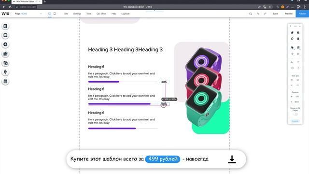Screen dimensions: 309x174
Task: Select the first progress bar at 30%
Action: [123, 82]
